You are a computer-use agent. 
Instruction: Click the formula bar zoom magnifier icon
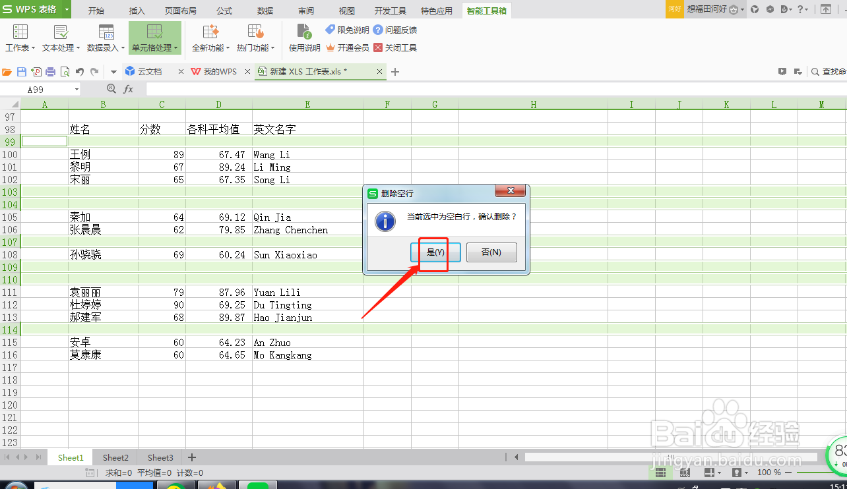pos(111,89)
